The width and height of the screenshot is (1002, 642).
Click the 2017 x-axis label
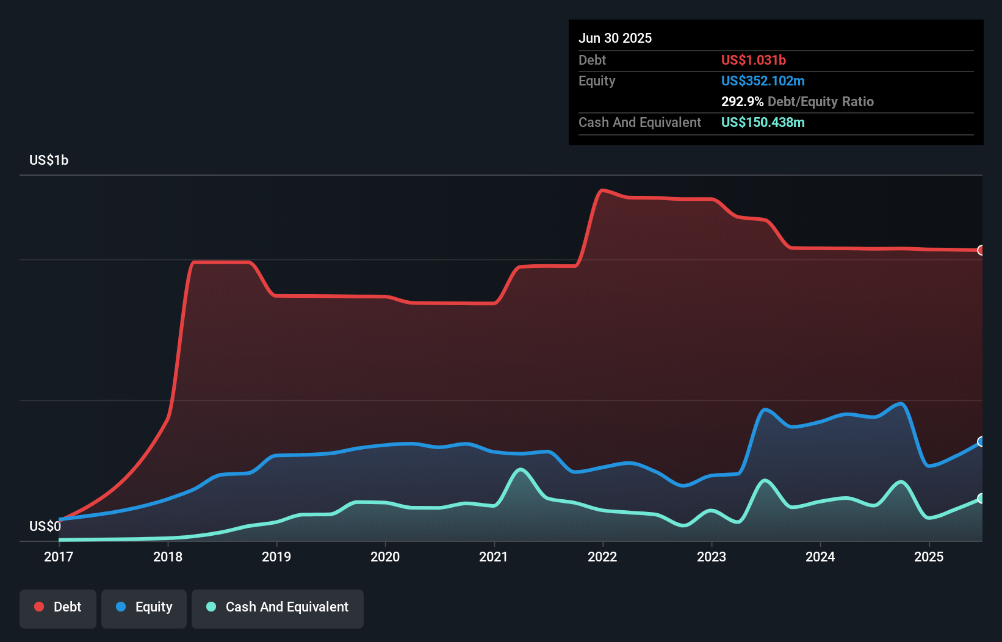click(59, 557)
